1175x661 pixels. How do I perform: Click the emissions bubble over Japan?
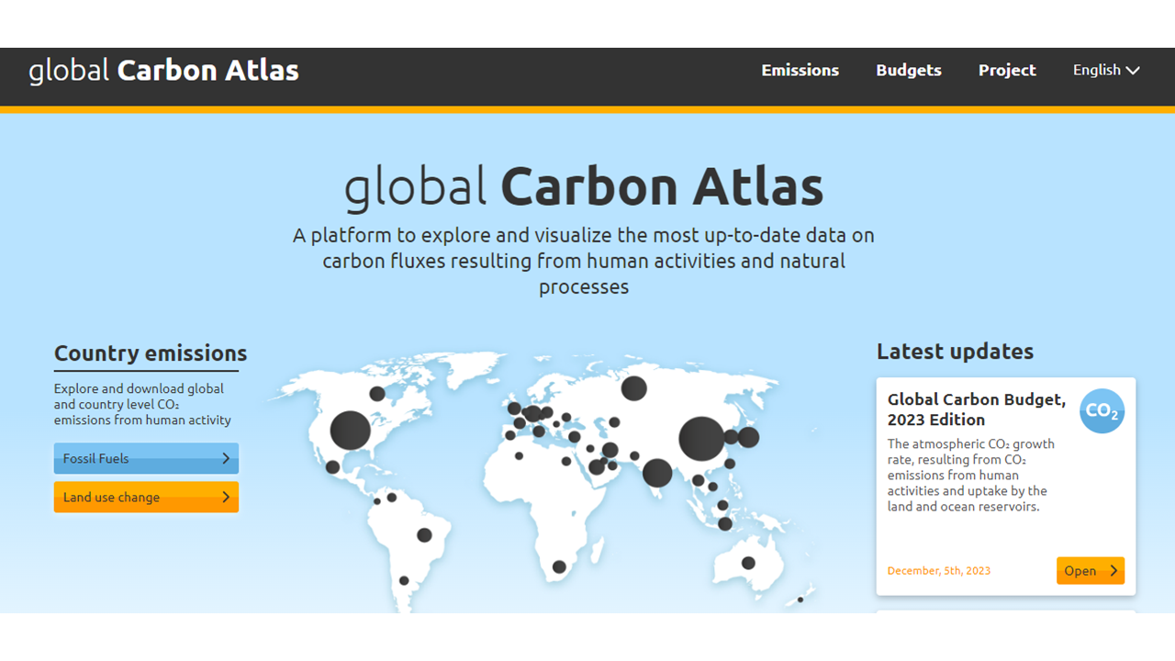click(x=748, y=437)
